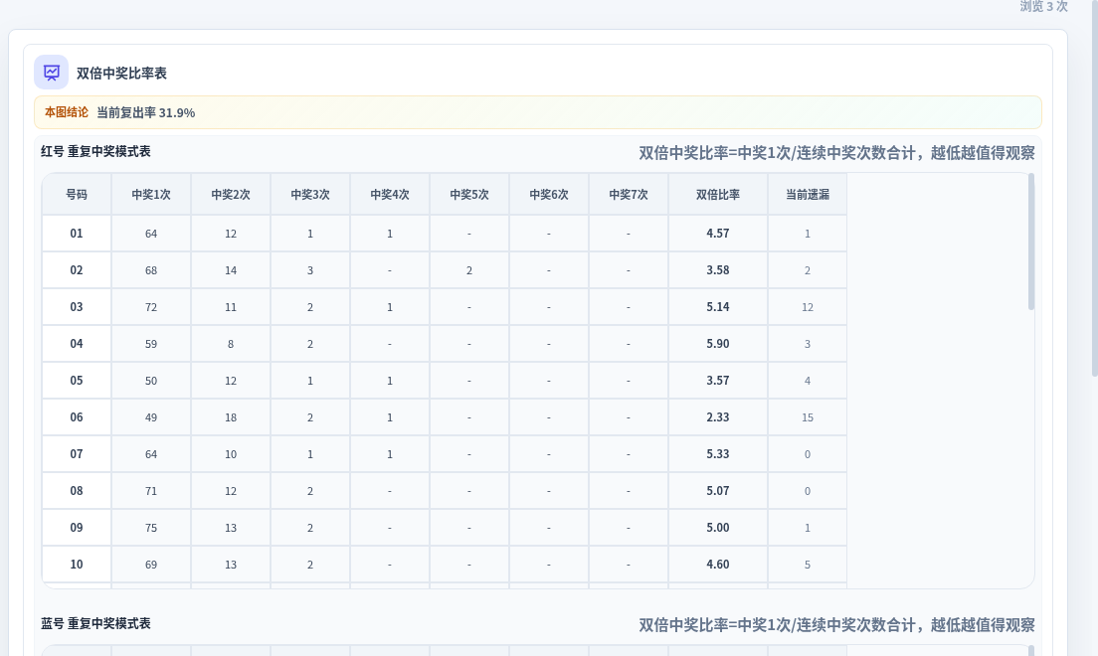1098x656 pixels.
Task: Click the 中奖6次 column header
Action: (549, 195)
